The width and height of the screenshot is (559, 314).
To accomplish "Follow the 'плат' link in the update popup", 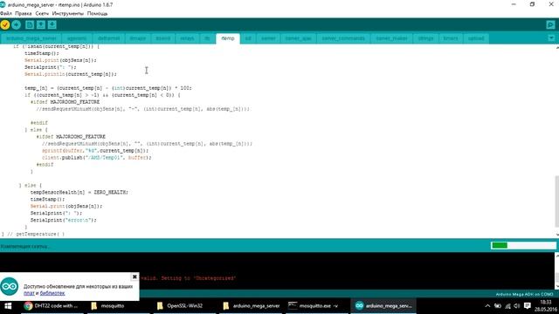I will tap(29, 293).
